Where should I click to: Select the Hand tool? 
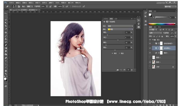pyautogui.click(x=6, y=71)
